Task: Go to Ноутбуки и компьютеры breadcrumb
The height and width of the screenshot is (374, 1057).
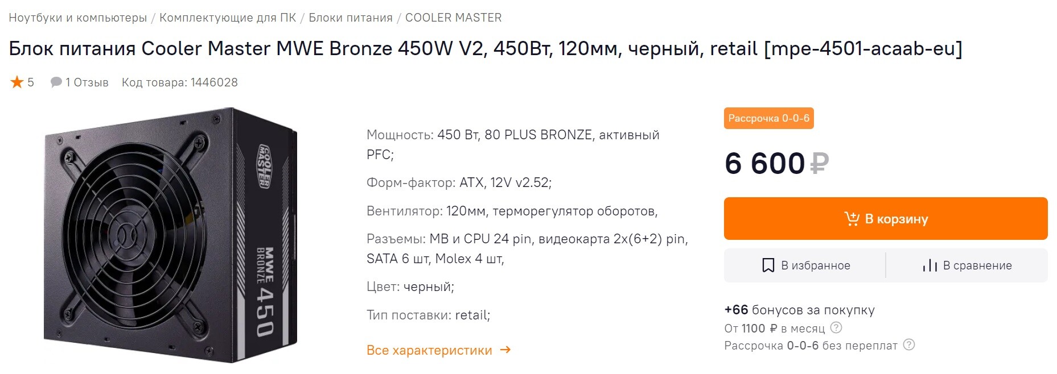Action: (x=78, y=18)
